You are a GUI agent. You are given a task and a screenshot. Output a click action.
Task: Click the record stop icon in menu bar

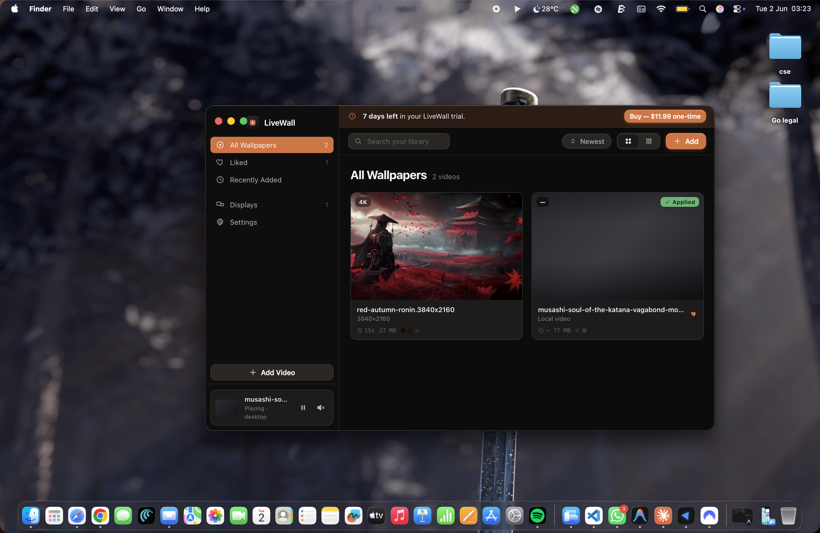coord(496,9)
